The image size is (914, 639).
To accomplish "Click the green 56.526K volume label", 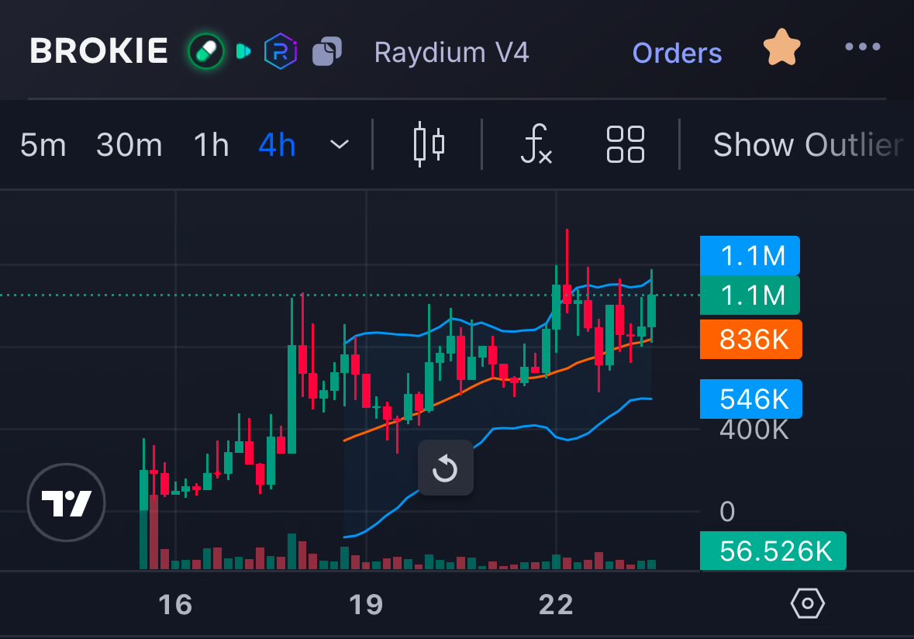I will tap(773, 551).
